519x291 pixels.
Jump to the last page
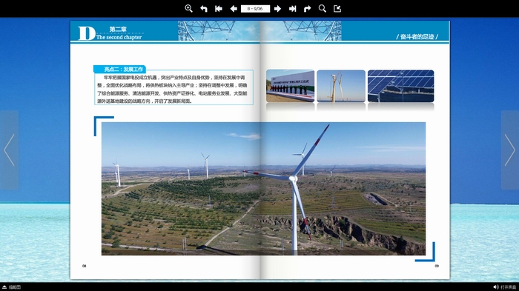click(x=293, y=9)
